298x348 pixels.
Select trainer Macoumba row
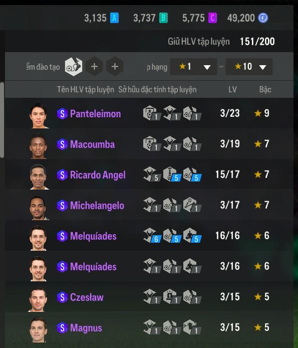(149, 144)
